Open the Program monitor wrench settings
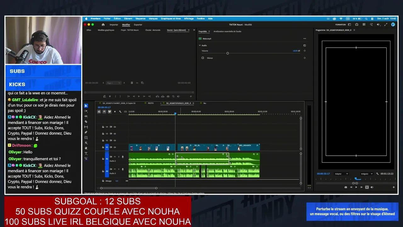Screen dimensions: 403x227 (377, 174)
